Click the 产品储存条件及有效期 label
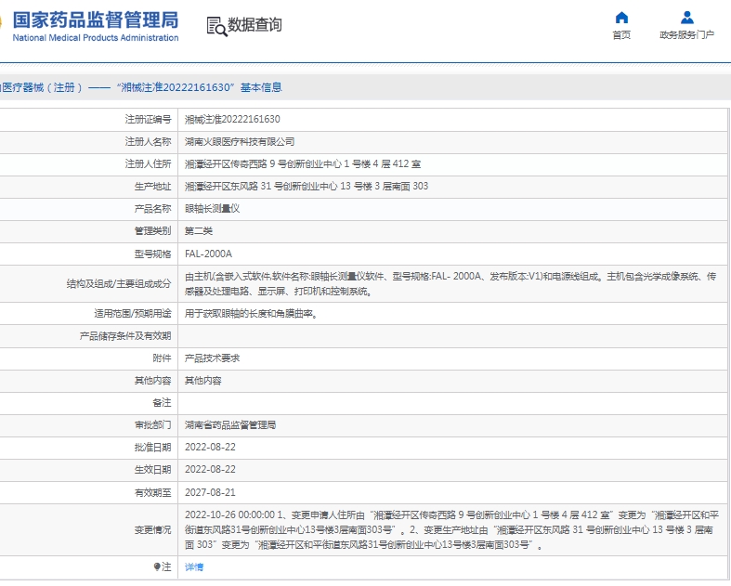 (x=125, y=336)
